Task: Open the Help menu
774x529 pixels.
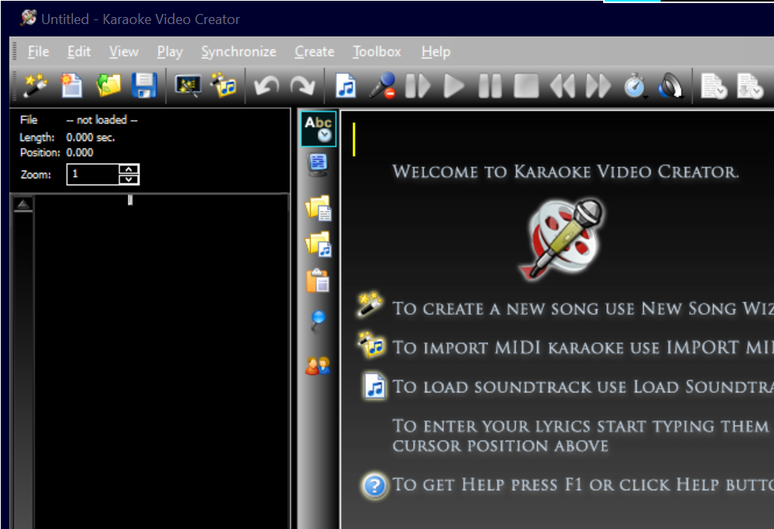Action: coord(436,52)
